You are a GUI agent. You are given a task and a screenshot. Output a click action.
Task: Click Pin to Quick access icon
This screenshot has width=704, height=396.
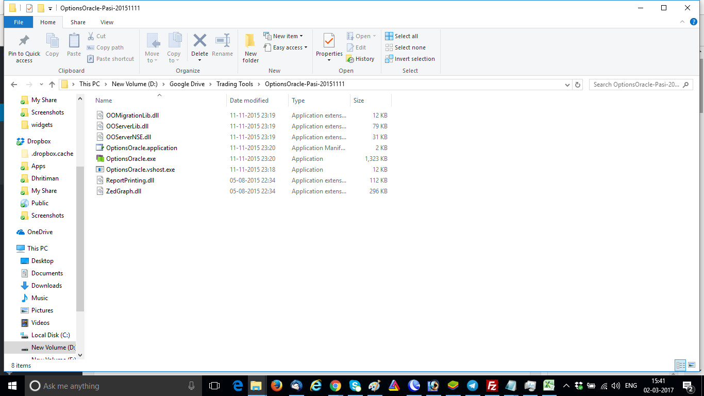tap(24, 48)
